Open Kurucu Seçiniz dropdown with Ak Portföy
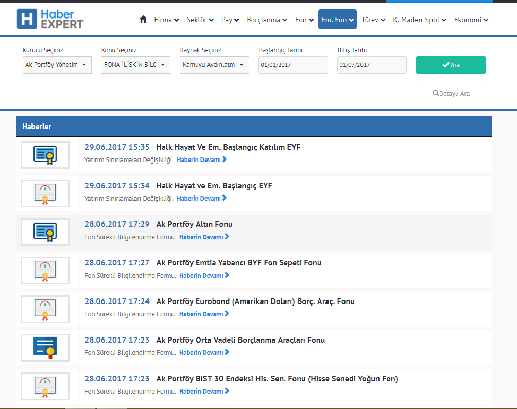Viewport: 517px width, 409px height. (x=57, y=64)
